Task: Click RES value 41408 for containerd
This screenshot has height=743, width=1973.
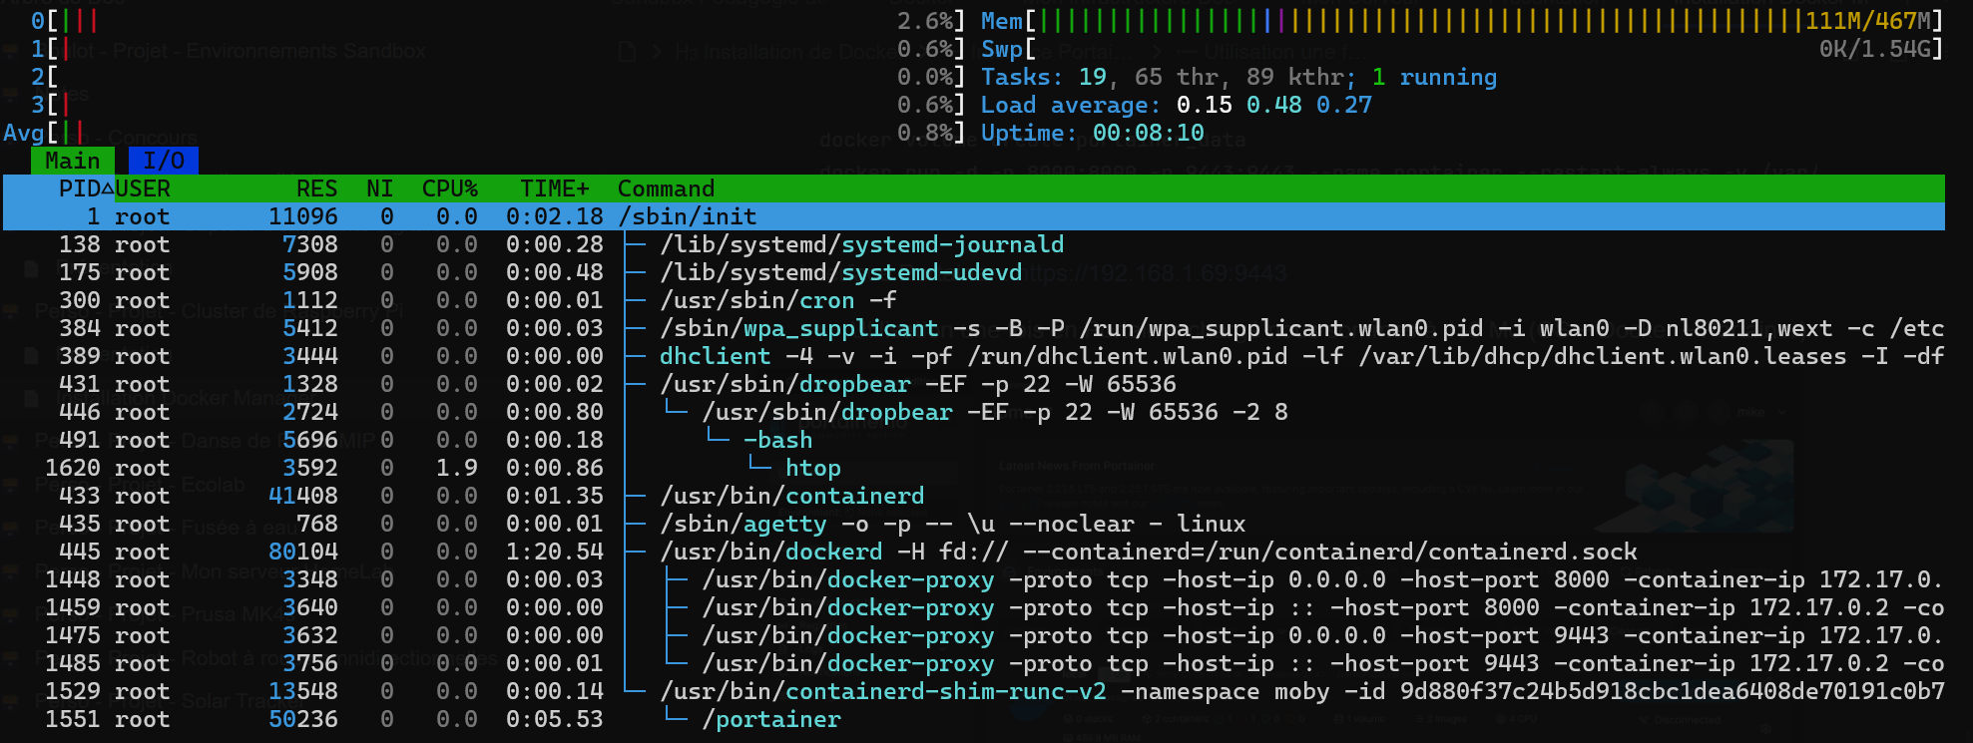Action: pos(303,496)
